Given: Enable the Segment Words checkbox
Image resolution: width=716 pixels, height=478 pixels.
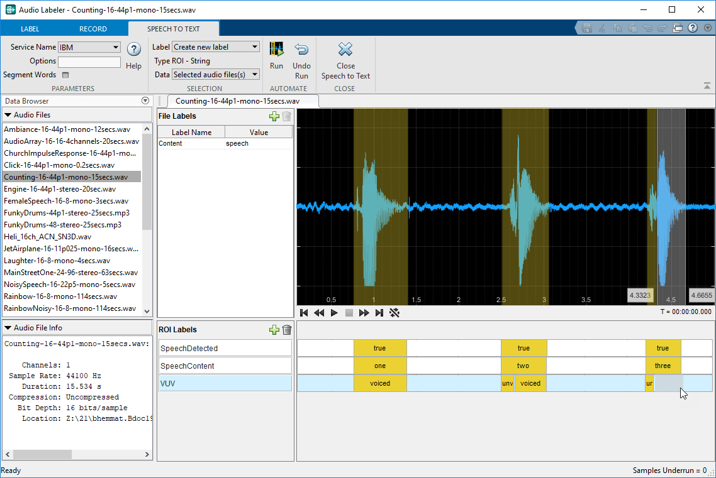Looking at the screenshot, I should [65, 75].
